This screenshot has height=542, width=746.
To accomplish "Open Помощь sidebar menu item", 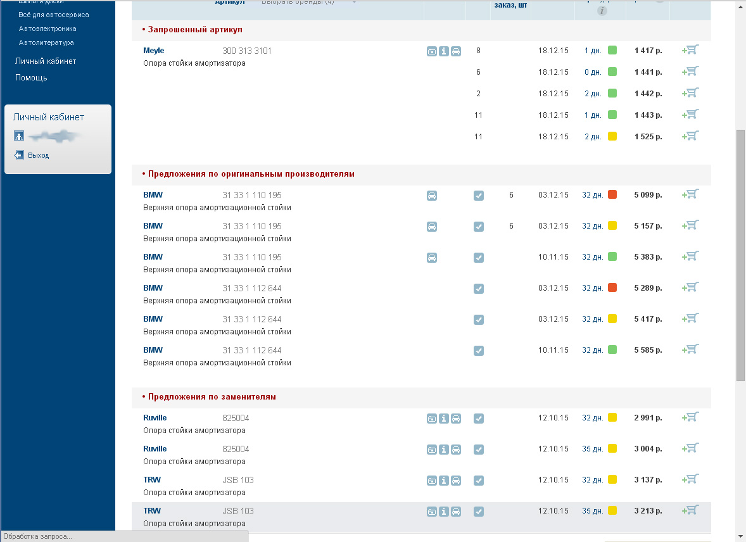I will [31, 78].
